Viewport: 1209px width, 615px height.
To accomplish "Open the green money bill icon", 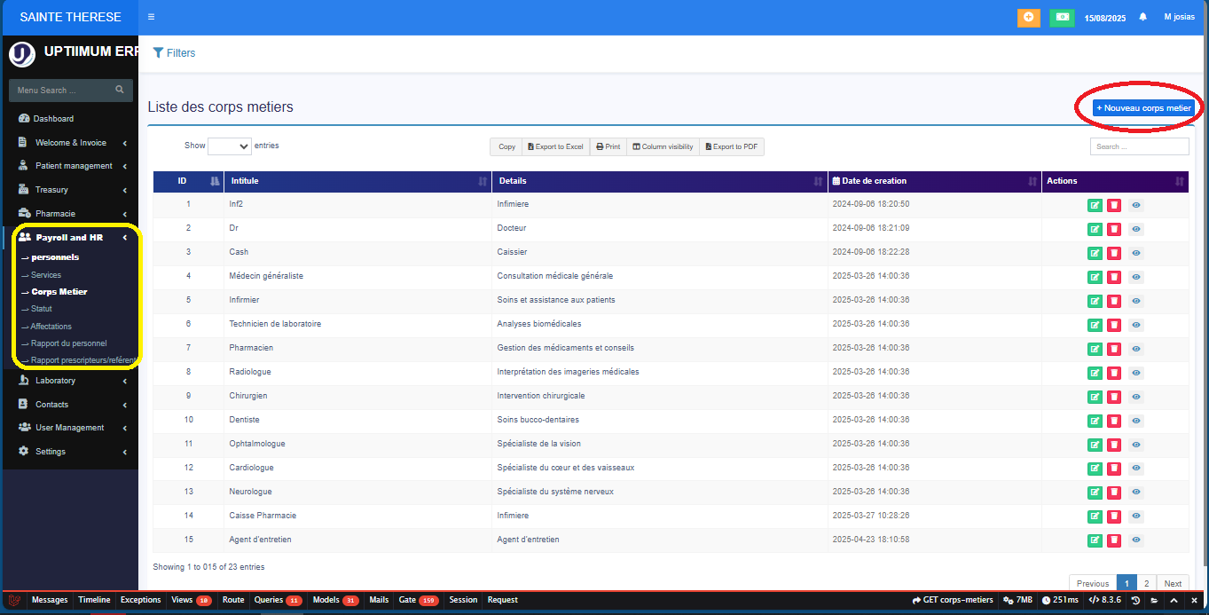I will coord(1062,17).
